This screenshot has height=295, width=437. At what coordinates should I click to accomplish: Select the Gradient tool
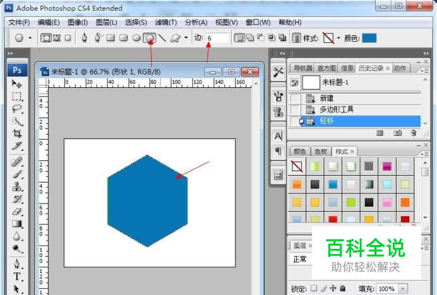pos(17,224)
